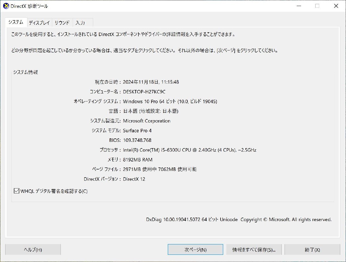The width and height of the screenshot is (346, 262).
Task: Click the ページ ファイル label
Action: (x=107, y=169)
